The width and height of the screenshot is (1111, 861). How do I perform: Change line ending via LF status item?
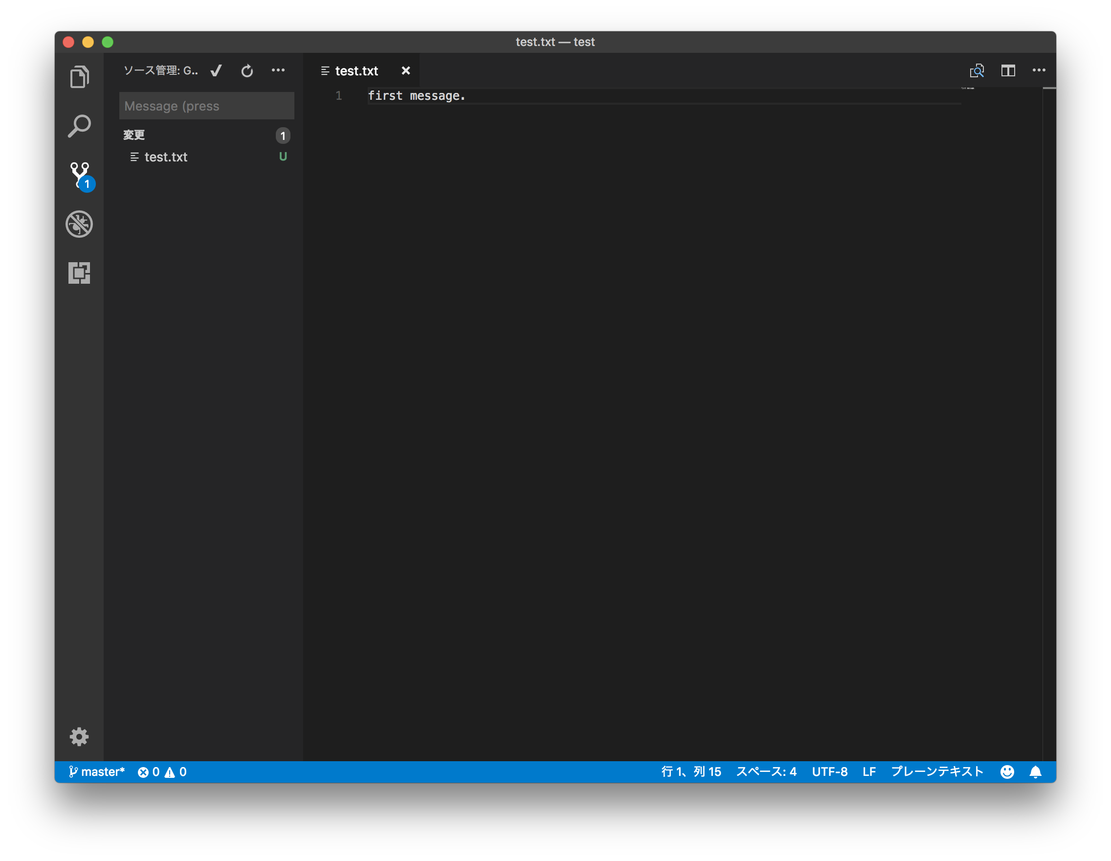point(869,772)
